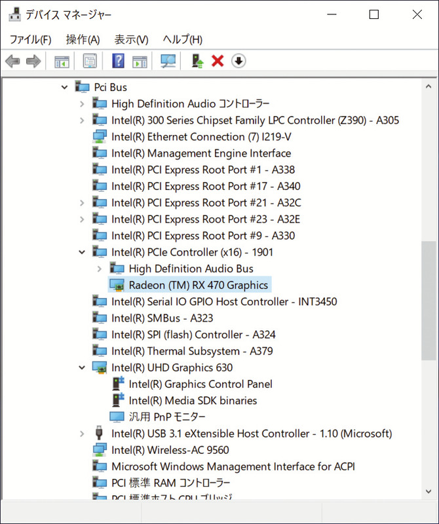The image size is (439, 524).
Task: Click the down-arrow Disable device icon
Action: click(x=239, y=61)
